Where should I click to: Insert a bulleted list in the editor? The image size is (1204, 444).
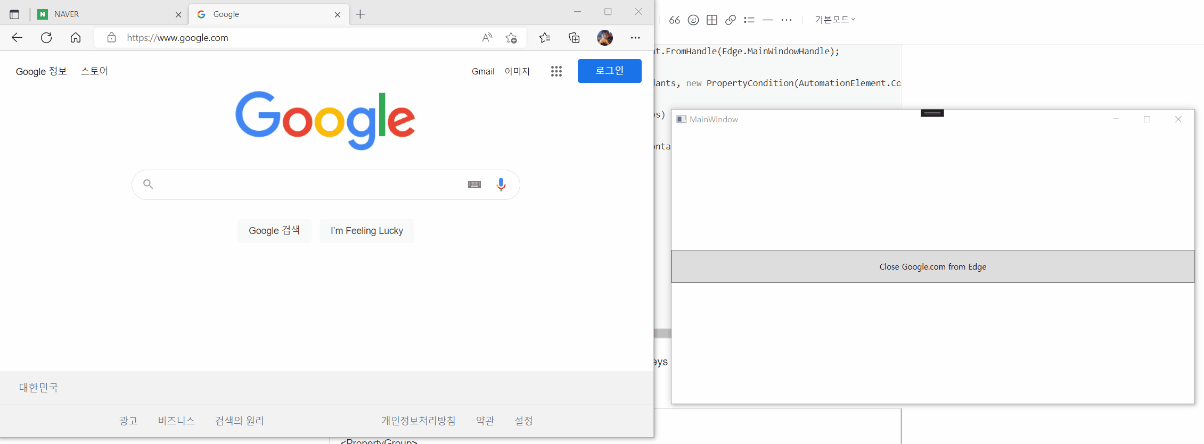[x=749, y=20]
